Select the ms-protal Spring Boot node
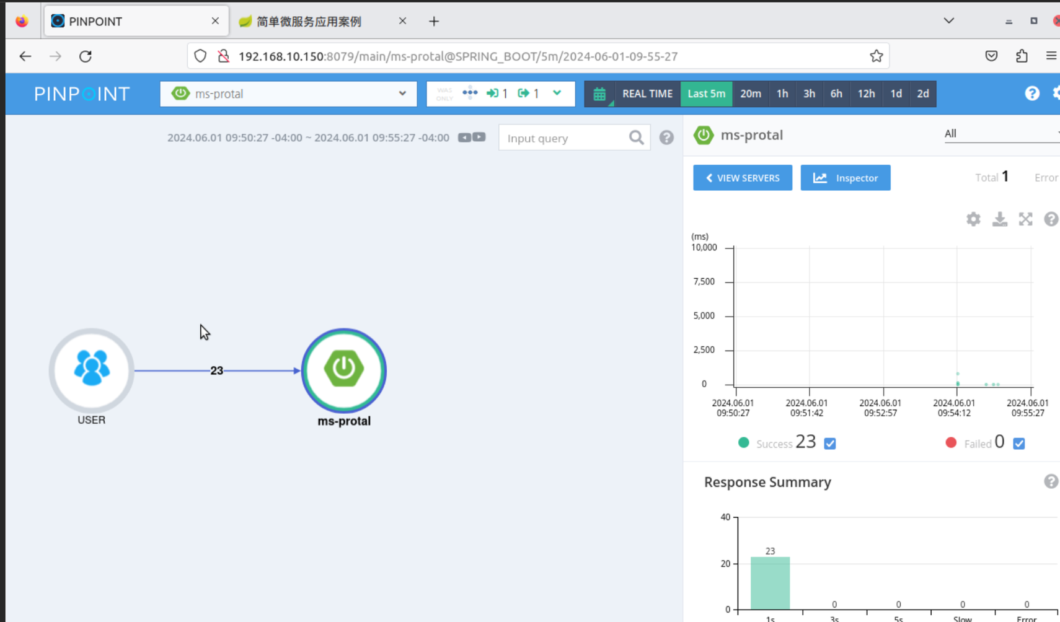 (344, 370)
